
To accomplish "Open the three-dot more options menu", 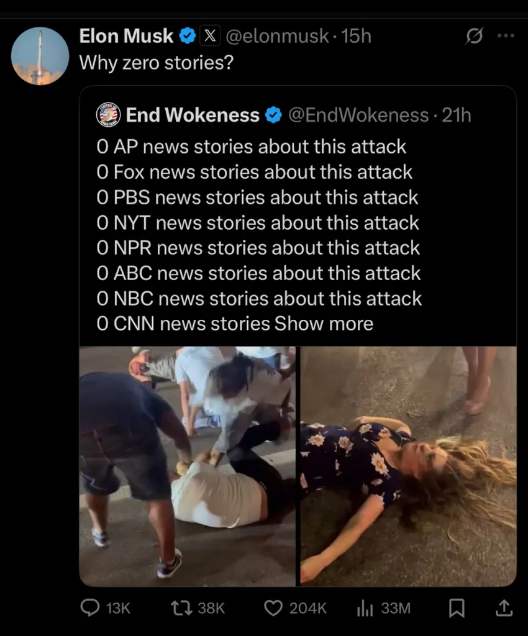I will [x=506, y=36].
